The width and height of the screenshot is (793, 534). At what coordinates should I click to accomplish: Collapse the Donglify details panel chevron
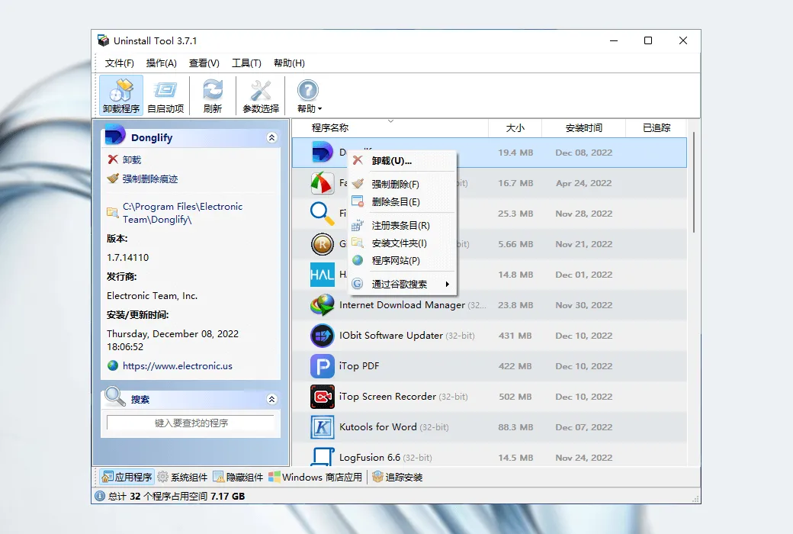pyautogui.click(x=271, y=137)
